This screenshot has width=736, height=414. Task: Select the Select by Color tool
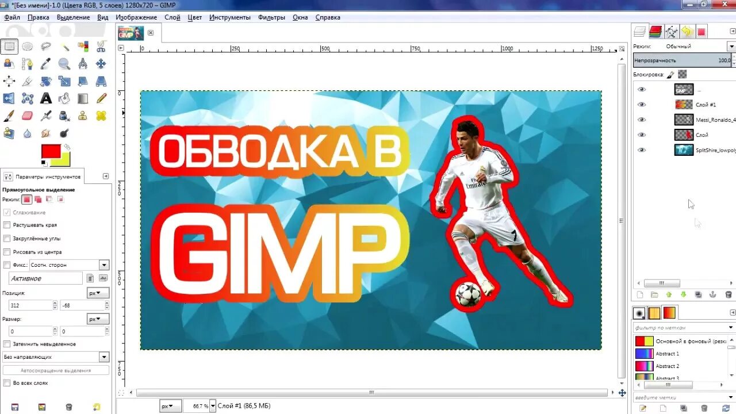tap(83, 47)
